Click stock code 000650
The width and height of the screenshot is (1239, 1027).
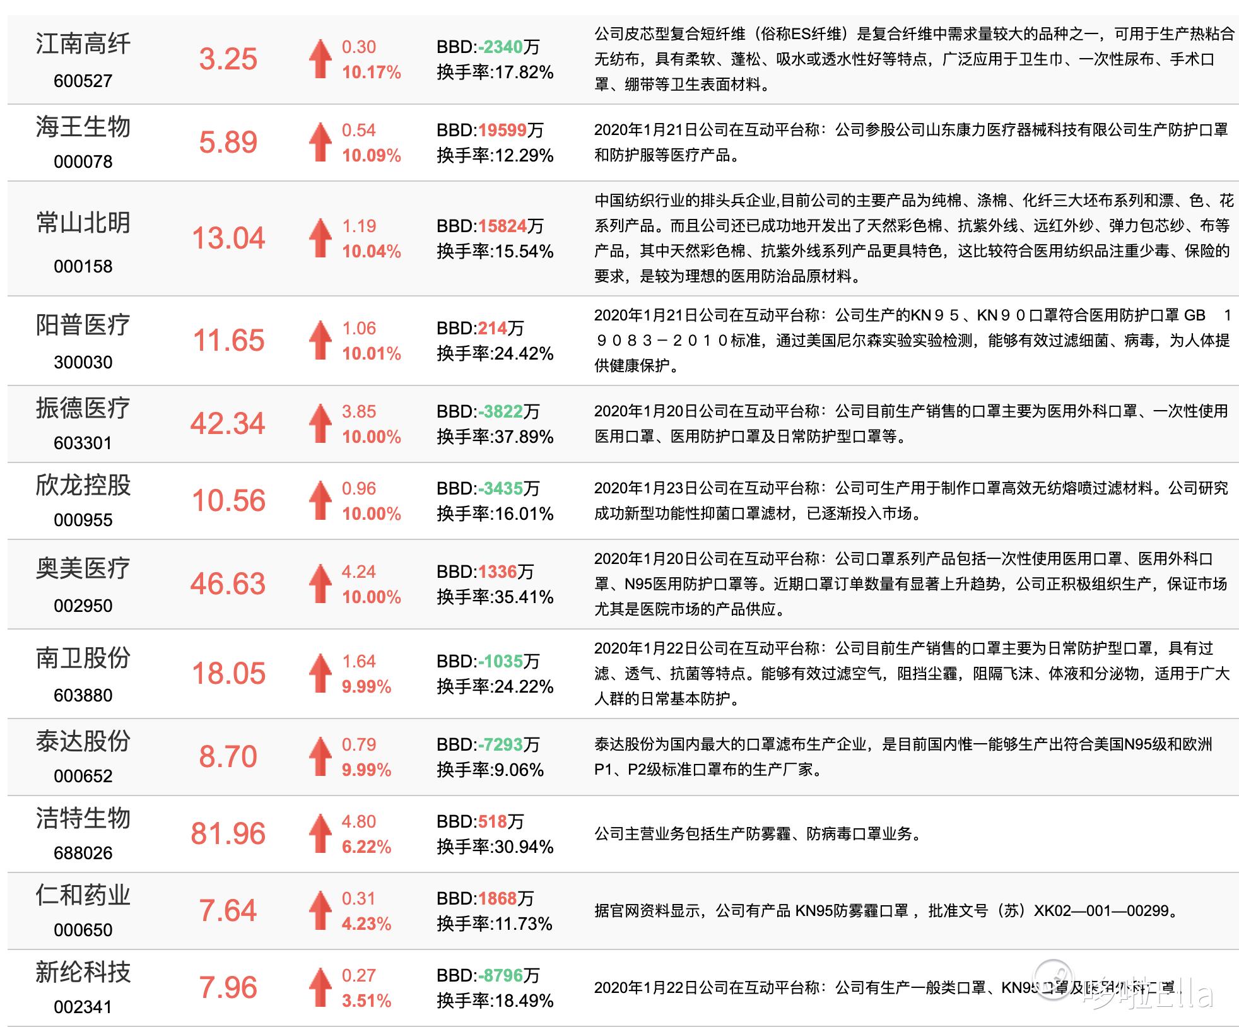tap(83, 930)
